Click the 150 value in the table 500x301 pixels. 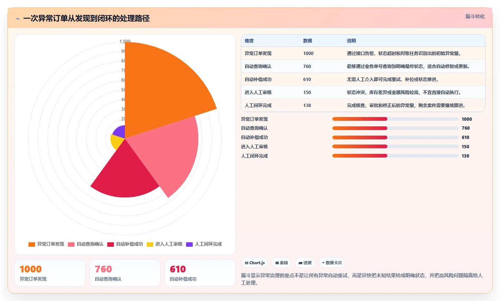click(x=307, y=93)
